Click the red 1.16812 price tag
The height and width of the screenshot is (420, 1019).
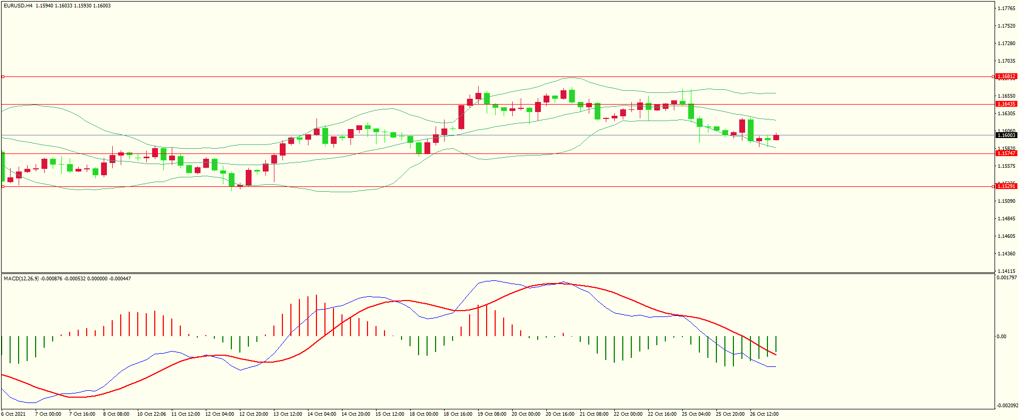point(1006,76)
